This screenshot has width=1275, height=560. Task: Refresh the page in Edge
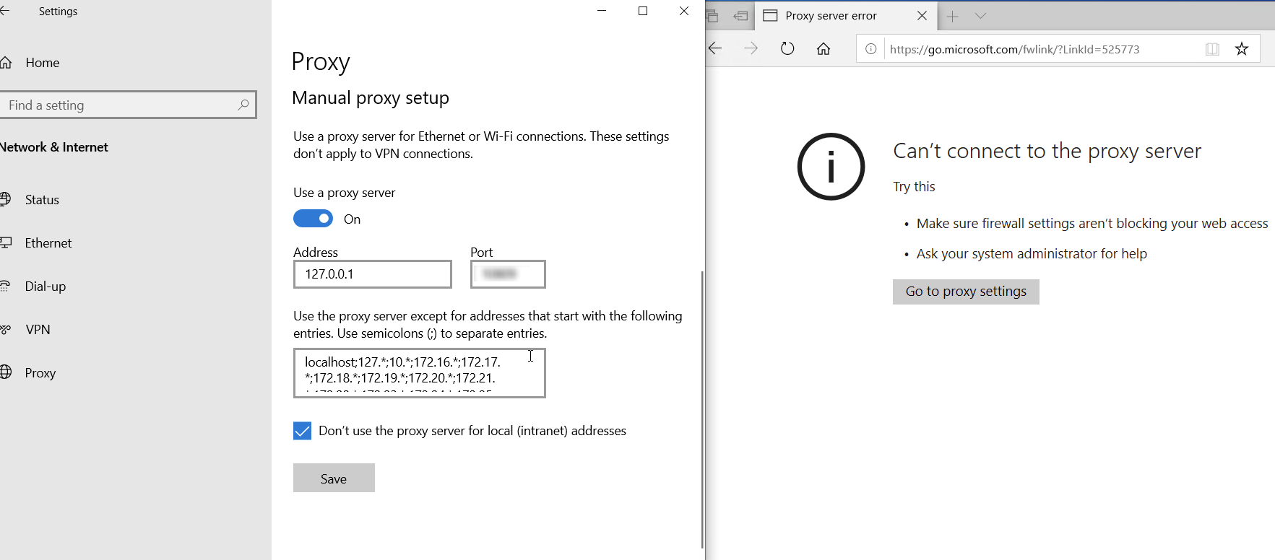click(787, 49)
